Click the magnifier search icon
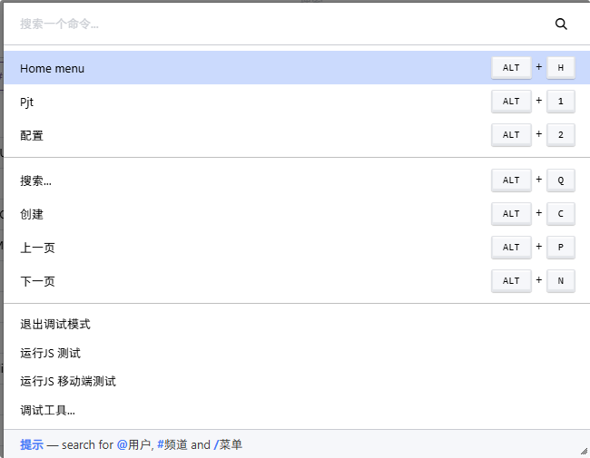Image resolution: width=590 pixels, height=458 pixels. click(x=561, y=24)
